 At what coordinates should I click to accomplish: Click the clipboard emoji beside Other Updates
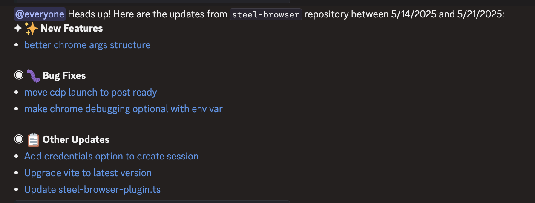[x=33, y=139]
